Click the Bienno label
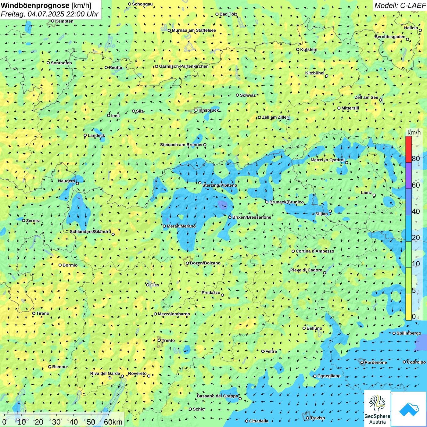This screenshot has width=427, height=427. pos(59,367)
